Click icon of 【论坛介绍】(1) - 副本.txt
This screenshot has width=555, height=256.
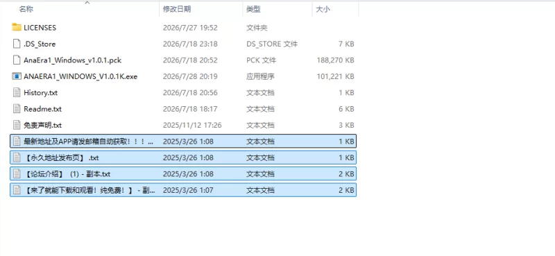tap(17, 174)
